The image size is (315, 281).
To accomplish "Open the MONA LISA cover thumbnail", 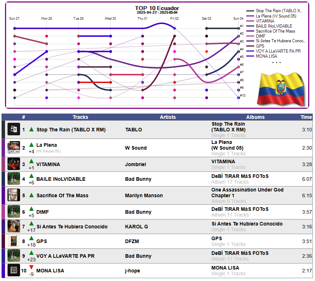I will pos(14,270).
